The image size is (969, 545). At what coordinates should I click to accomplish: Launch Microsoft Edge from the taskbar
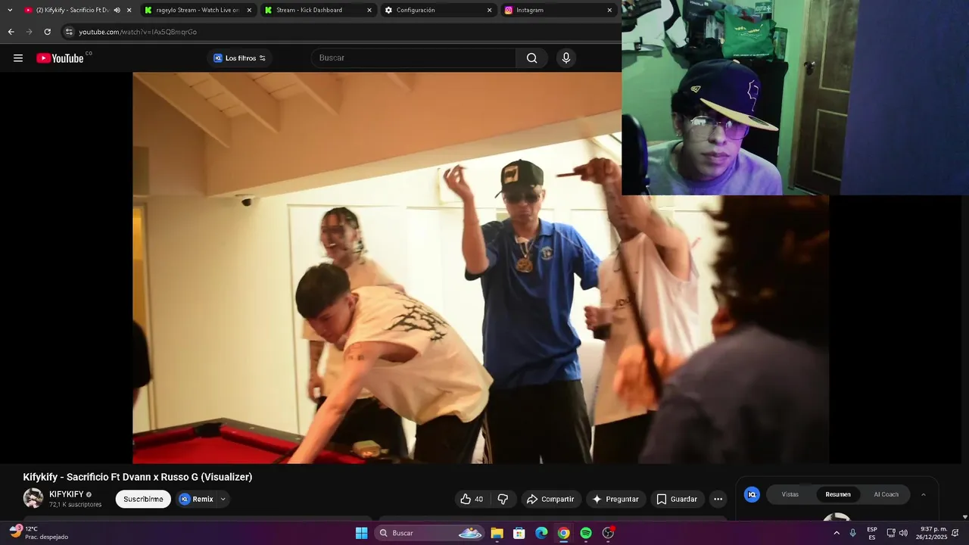point(541,533)
